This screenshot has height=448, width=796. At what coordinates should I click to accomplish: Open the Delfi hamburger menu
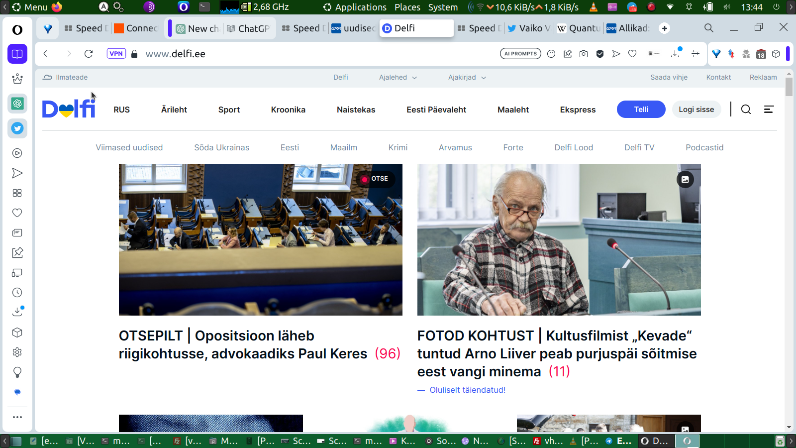pyautogui.click(x=769, y=110)
